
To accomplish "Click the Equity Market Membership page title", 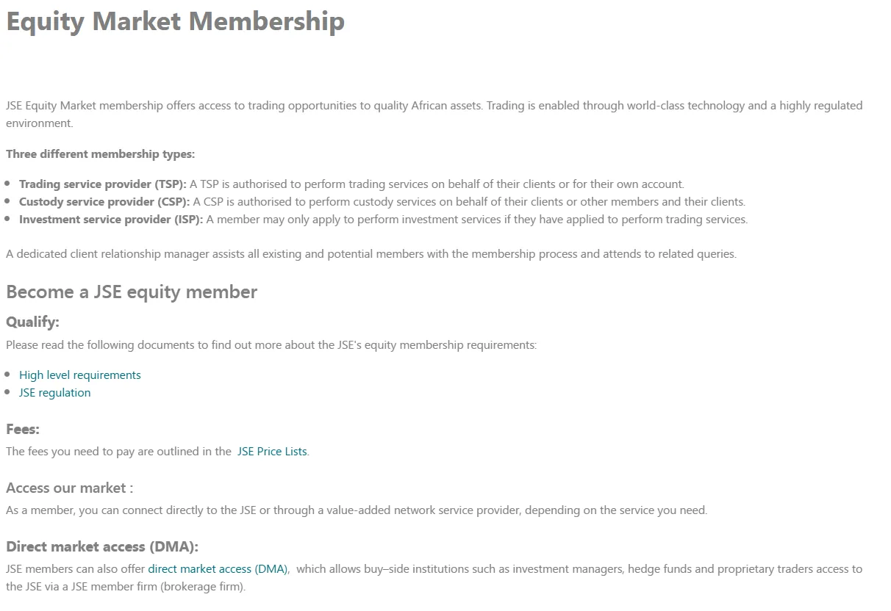I will [175, 21].
